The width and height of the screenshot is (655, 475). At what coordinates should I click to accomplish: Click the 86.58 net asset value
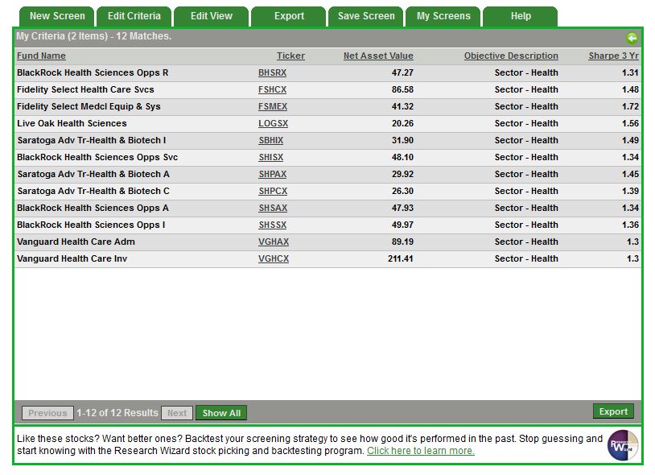pyautogui.click(x=402, y=90)
